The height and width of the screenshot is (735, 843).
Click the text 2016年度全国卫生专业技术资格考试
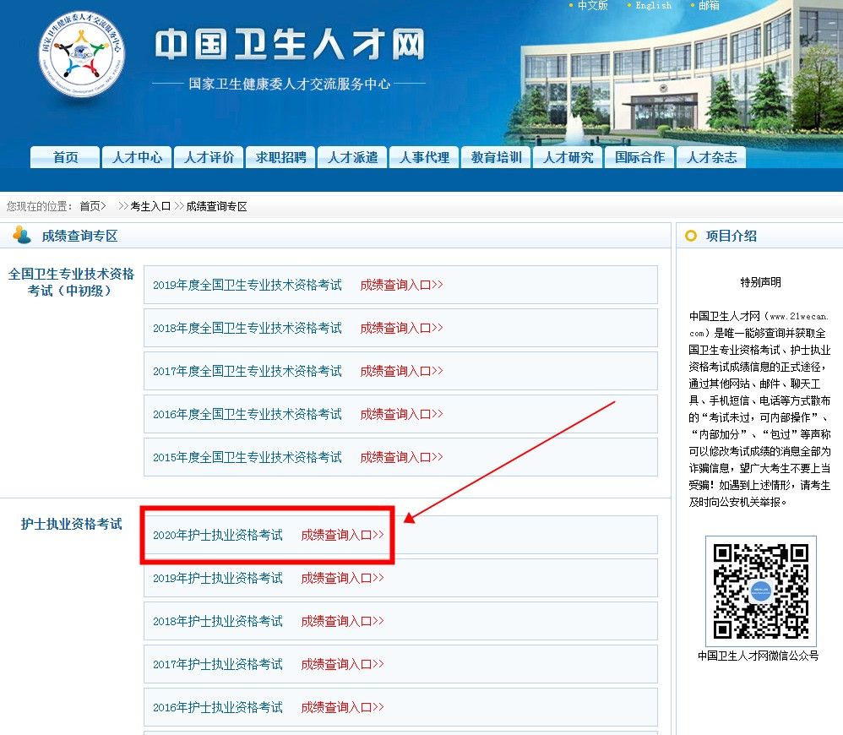point(247,414)
